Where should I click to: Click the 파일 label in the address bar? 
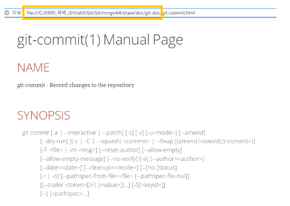(16, 13)
